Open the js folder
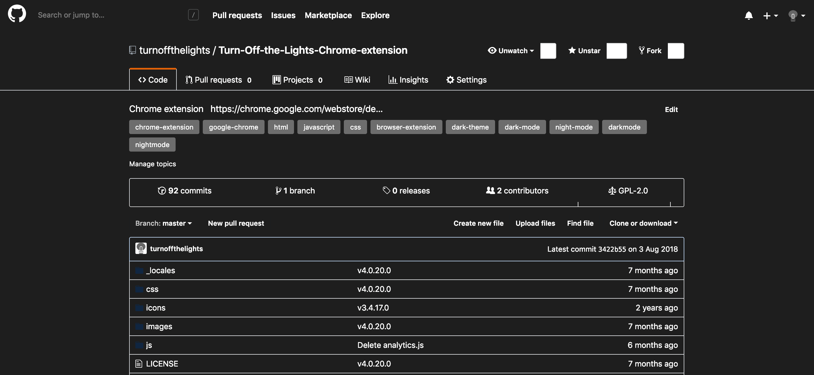 click(x=149, y=345)
